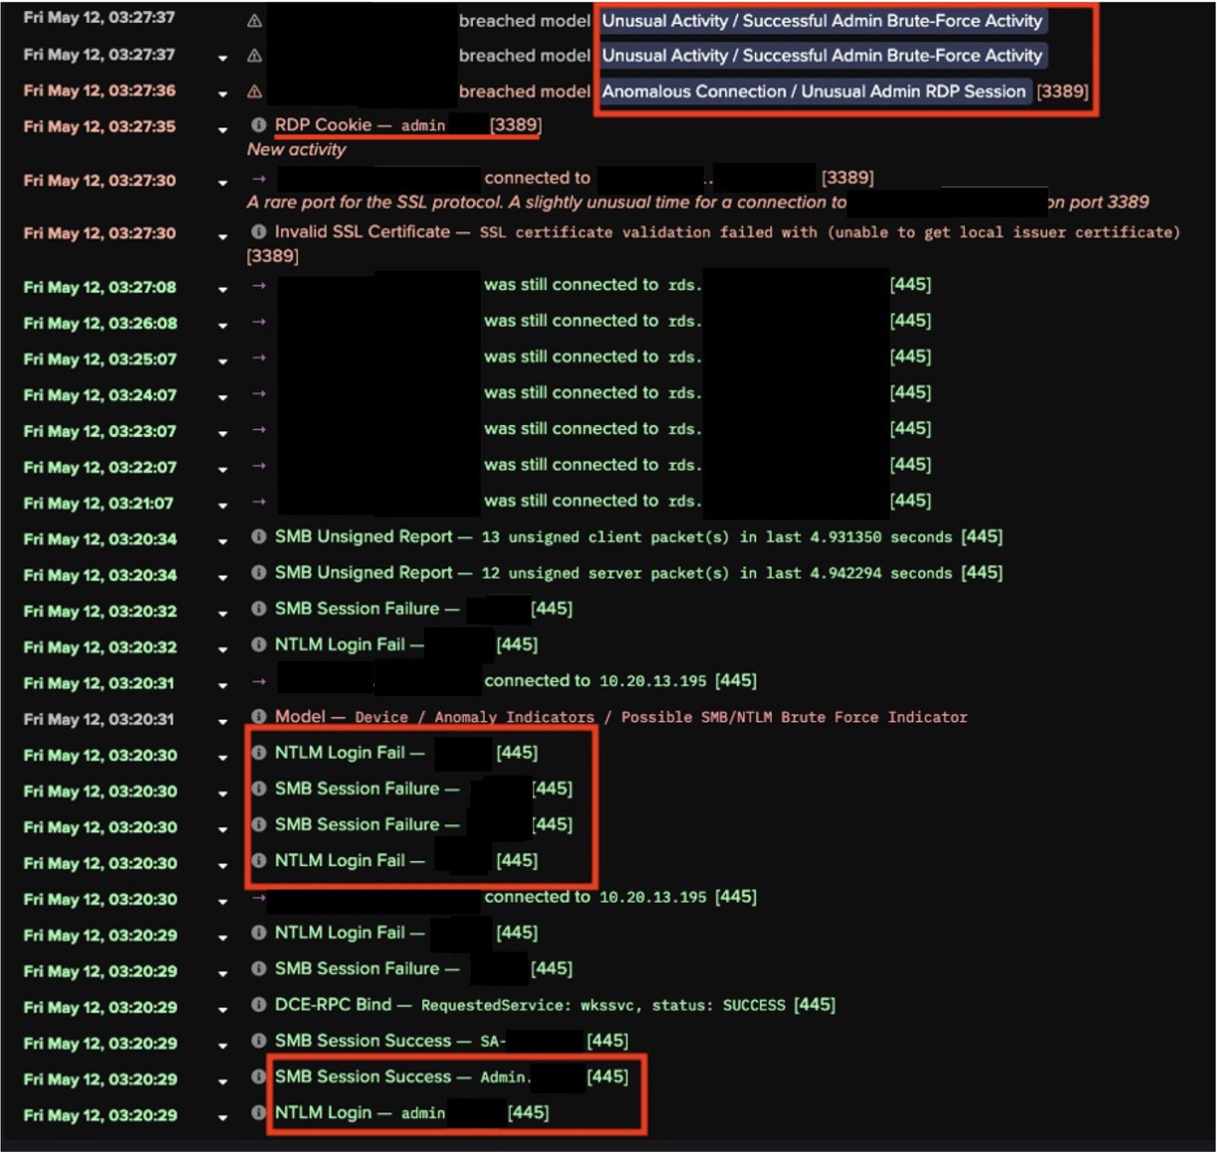The width and height of the screenshot is (1217, 1153).
Task: Click the [3389] port label on the RDP Cookie row
Action: point(514,126)
